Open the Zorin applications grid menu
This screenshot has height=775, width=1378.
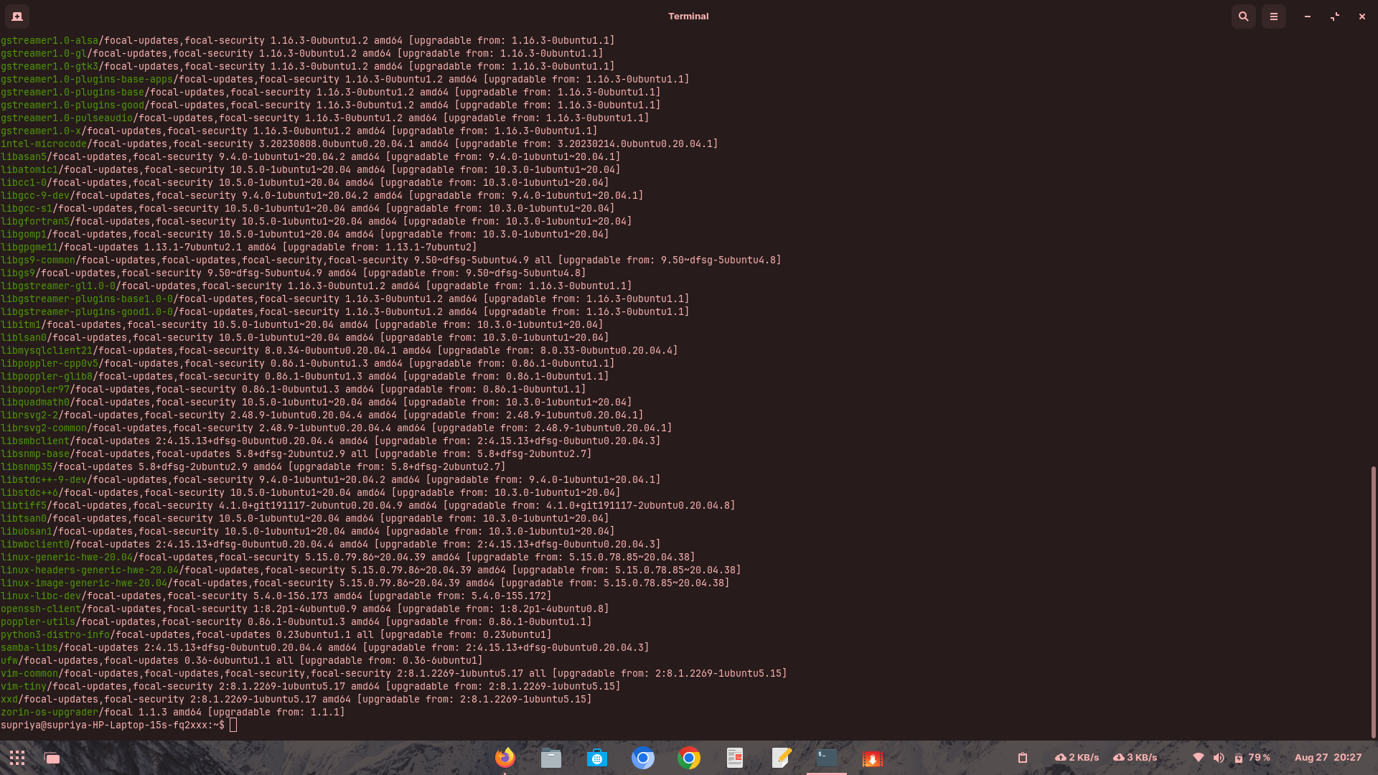17,758
